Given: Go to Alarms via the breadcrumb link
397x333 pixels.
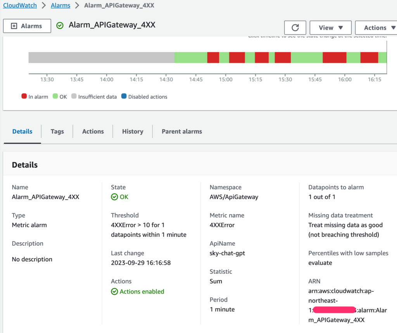Looking at the screenshot, I should pyautogui.click(x=60, y=5).
